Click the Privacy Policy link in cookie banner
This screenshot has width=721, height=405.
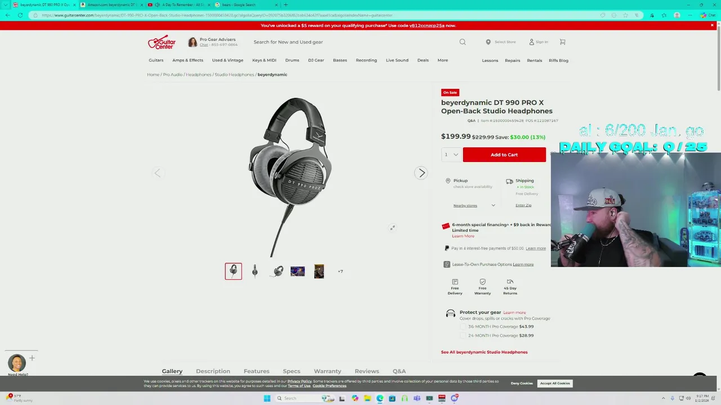pyautogui.click(x=300, y=381)
